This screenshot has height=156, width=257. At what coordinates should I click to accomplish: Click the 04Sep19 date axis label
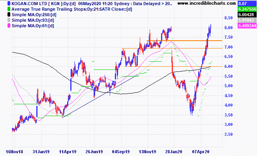(121, 152)
